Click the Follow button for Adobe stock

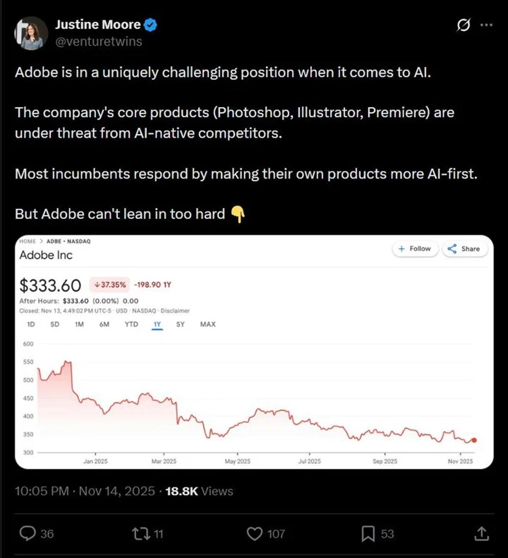coord(415,249)
